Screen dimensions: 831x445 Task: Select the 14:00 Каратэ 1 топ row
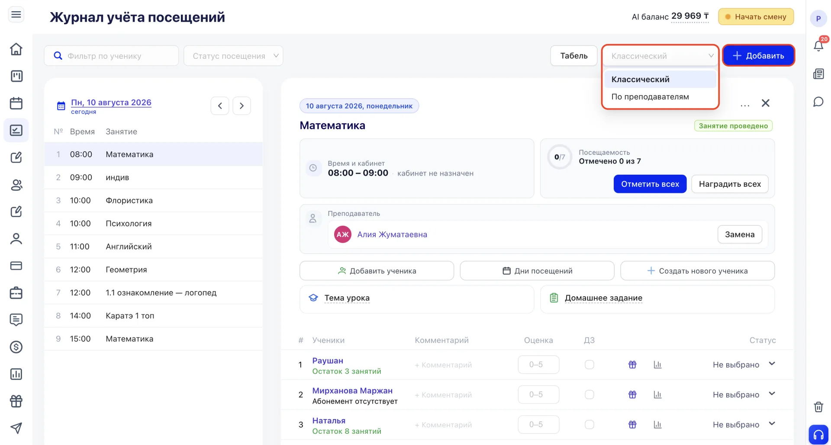coord(154,316)
